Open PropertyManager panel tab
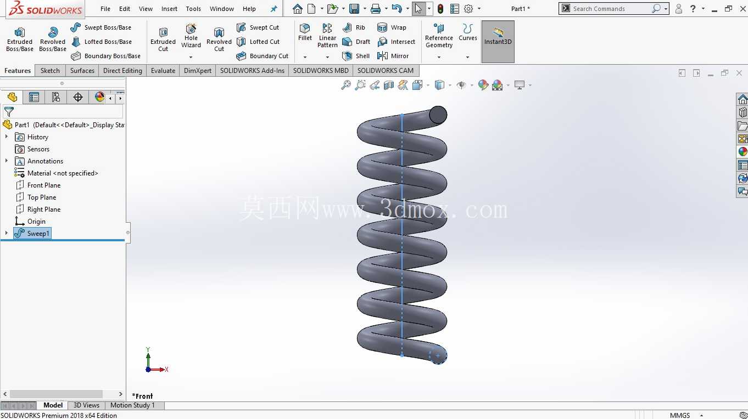Screen dimensions: 748x419 (34, 97)
